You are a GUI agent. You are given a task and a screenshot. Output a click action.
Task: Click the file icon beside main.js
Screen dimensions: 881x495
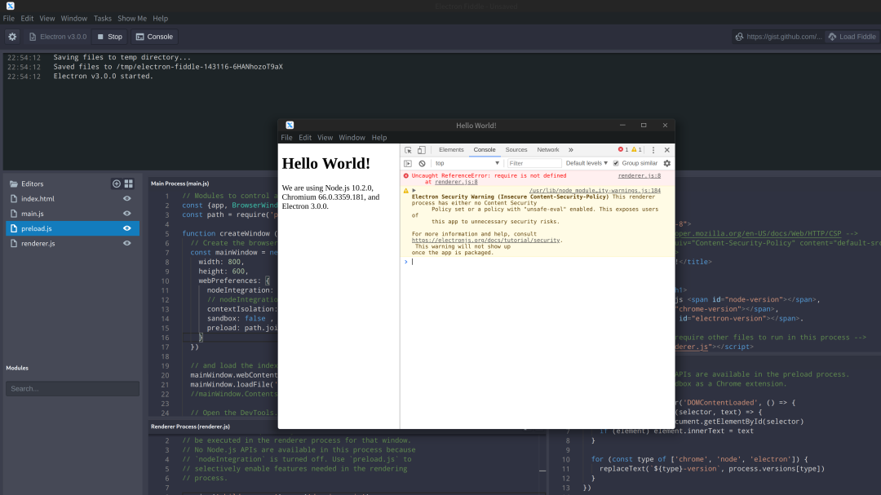pyautogui.click(x=14, y=214)
